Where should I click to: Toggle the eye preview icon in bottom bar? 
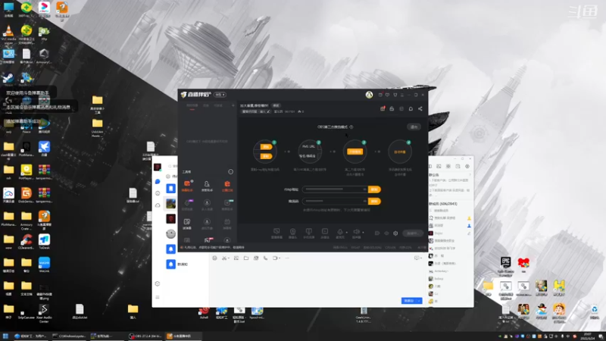(386, 233)
